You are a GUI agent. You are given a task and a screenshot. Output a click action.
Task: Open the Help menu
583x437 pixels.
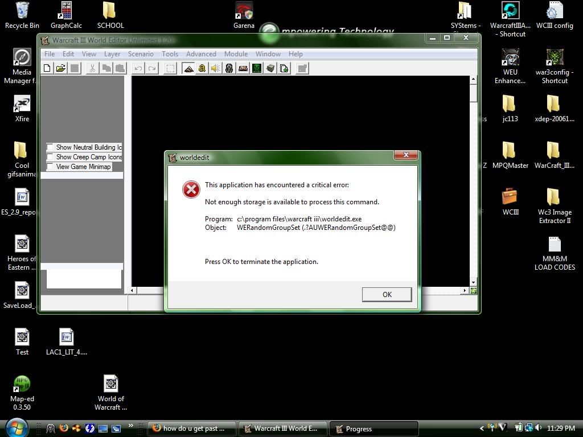pyautogui.click(x=295, y=54)
